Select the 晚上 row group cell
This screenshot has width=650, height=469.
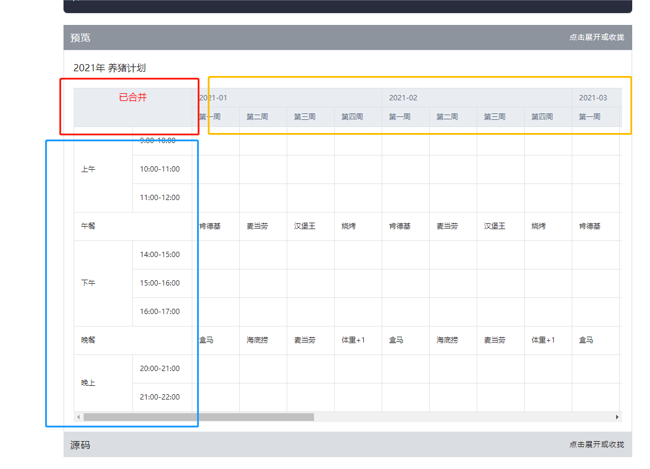coord(103,383)
